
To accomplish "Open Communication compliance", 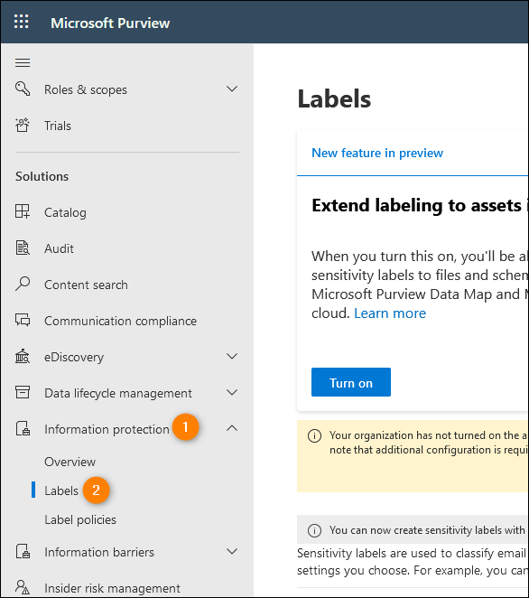I will click(x=120, y=321).
